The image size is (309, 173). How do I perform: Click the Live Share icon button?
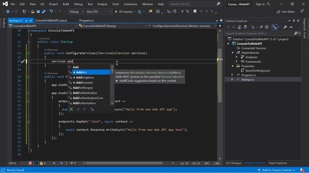[286, 12]
